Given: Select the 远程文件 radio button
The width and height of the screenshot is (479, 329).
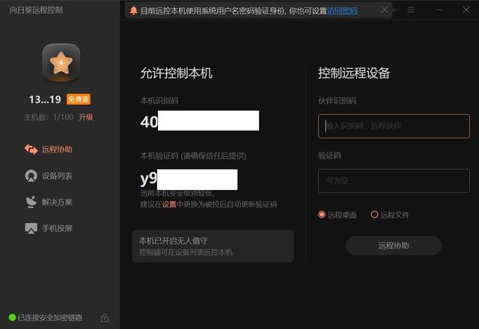Looking at the screenshot, I should coord(374,215).
